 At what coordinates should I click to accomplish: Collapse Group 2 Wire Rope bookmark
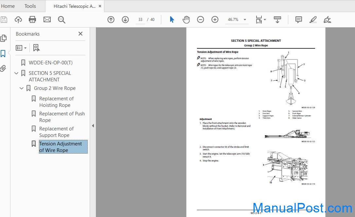(22, 88)
